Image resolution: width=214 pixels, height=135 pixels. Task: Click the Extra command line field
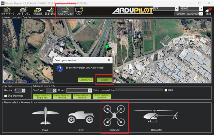(x=139, y=90)
